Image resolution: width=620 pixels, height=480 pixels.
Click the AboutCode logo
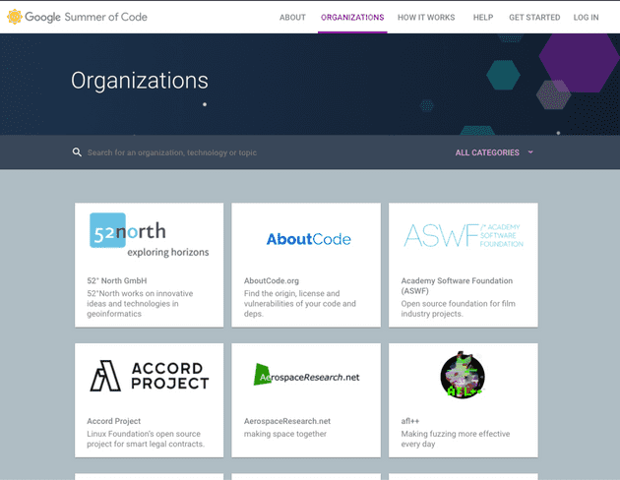click(306, 239)
